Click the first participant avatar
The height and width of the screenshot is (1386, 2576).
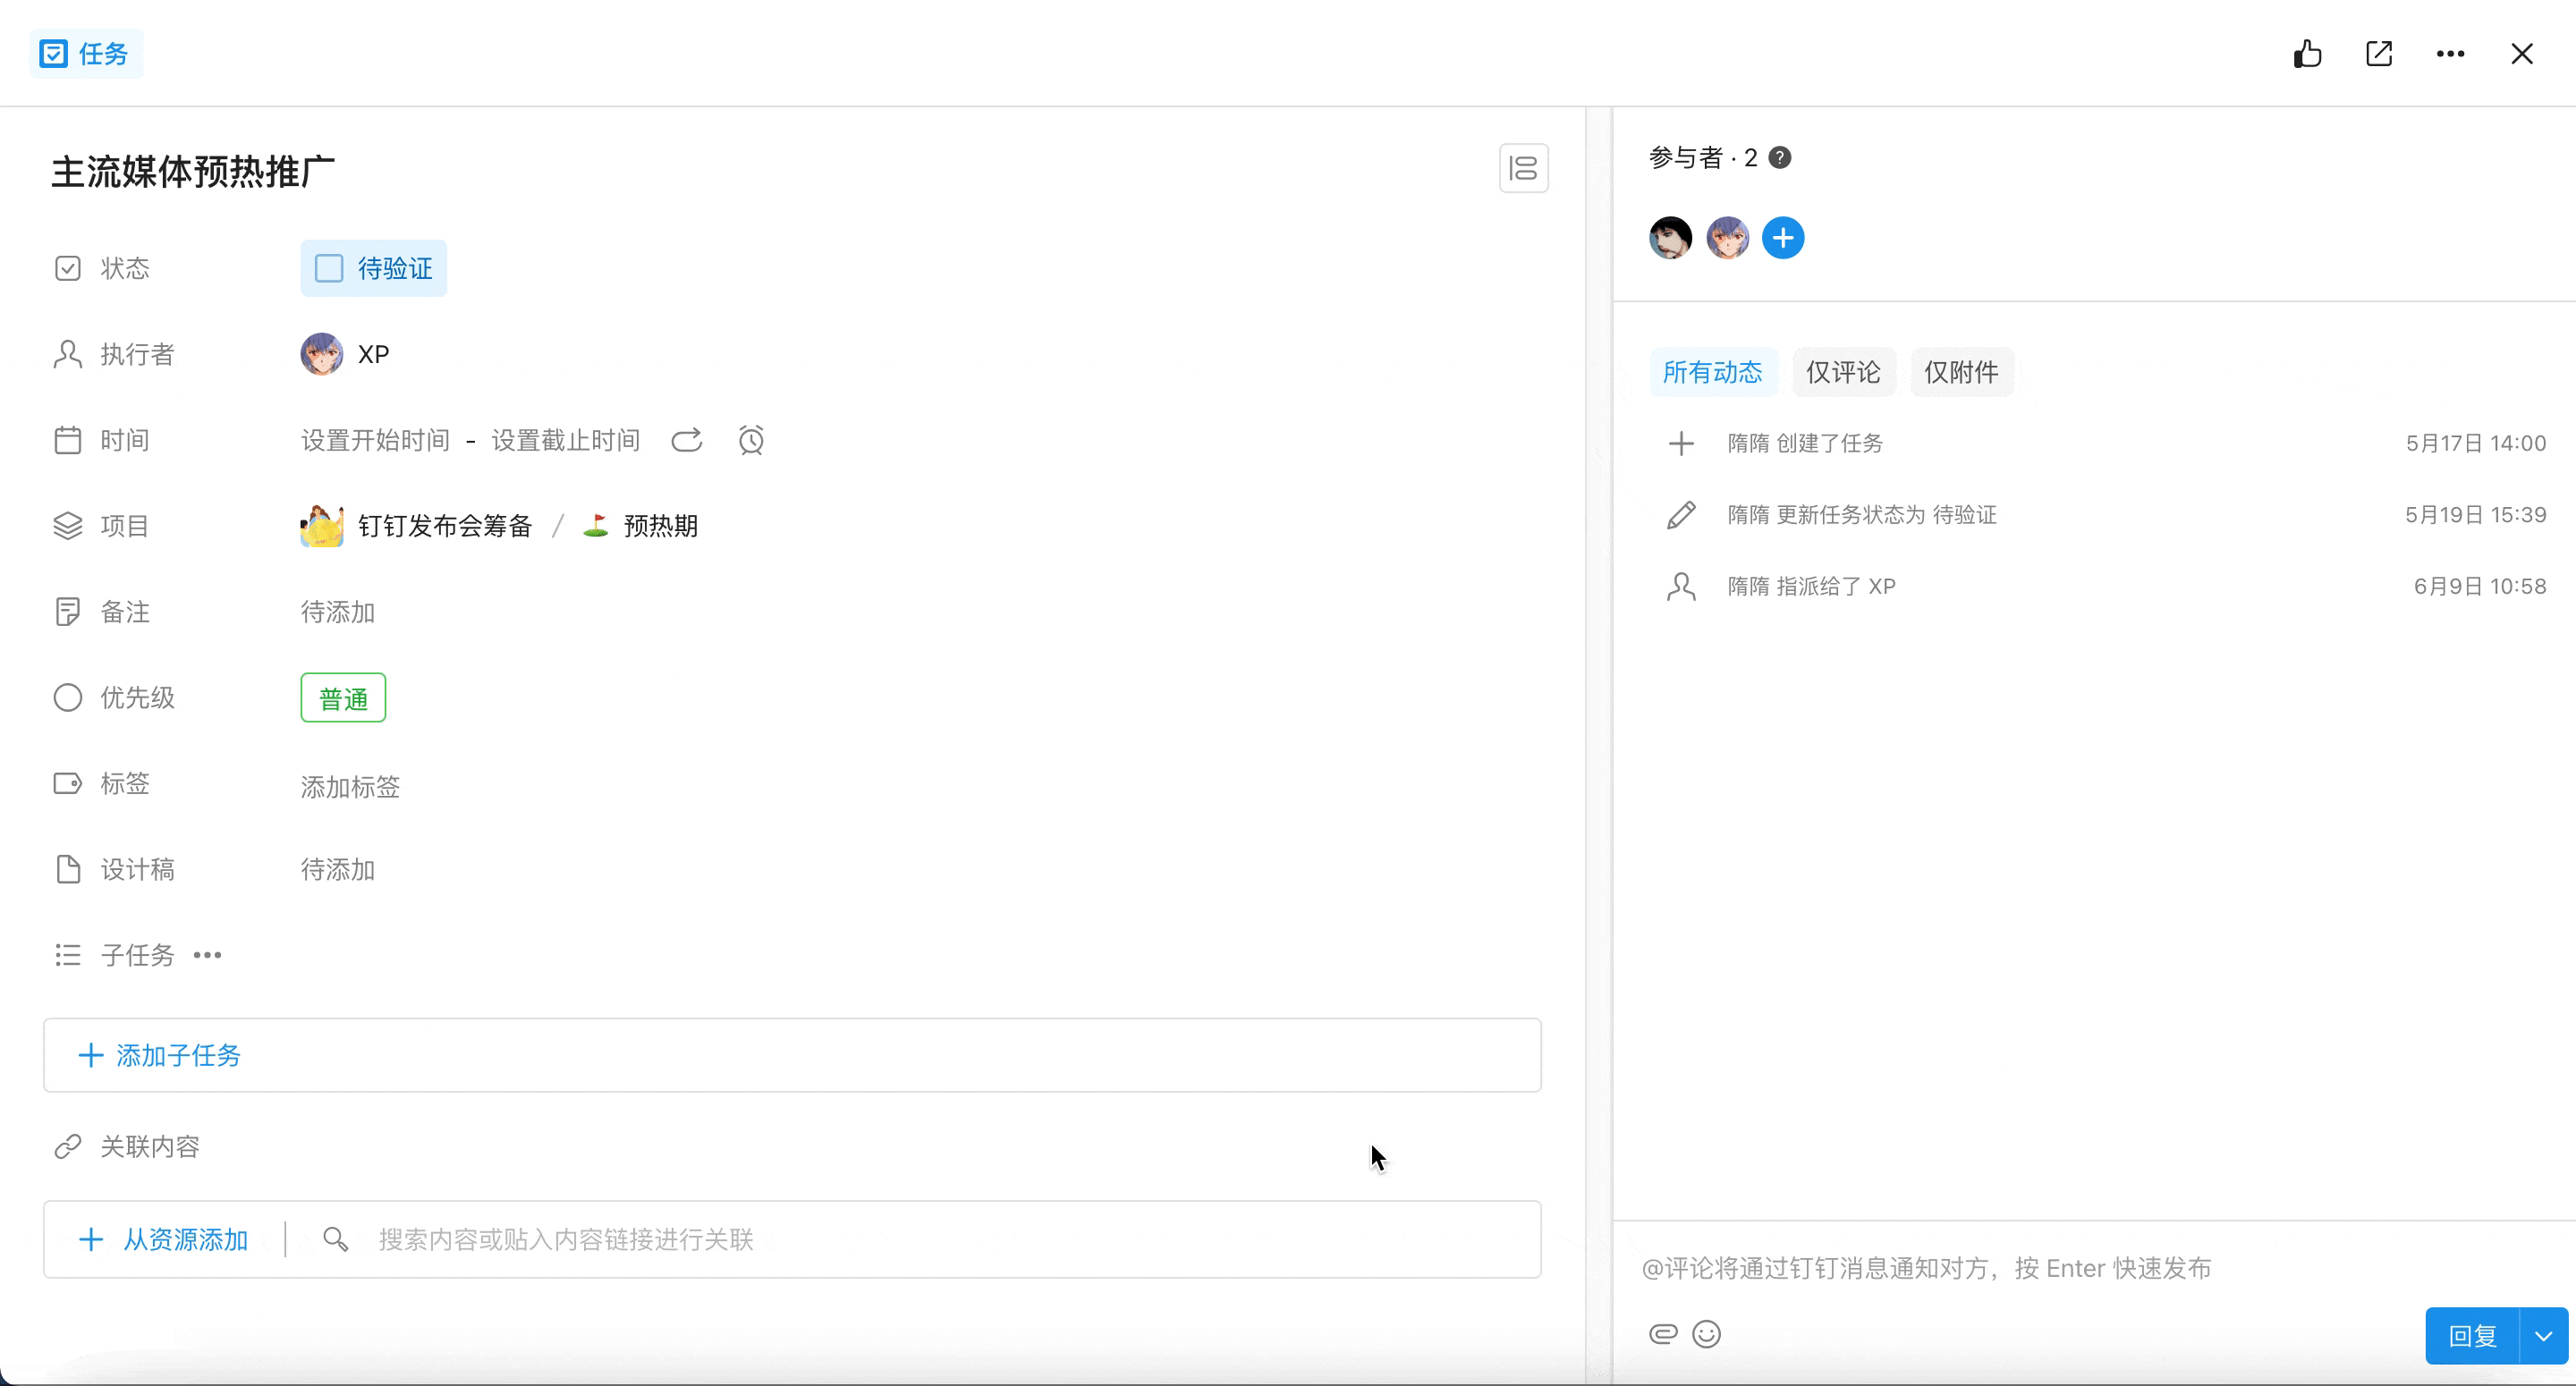(1670, 238)
